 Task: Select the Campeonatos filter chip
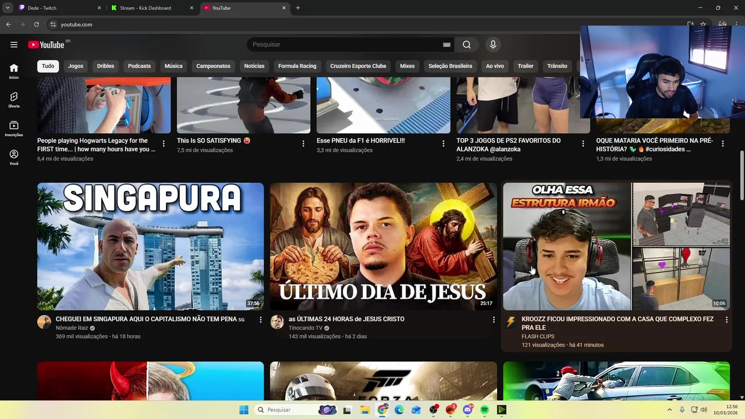(x=213, y=66)
